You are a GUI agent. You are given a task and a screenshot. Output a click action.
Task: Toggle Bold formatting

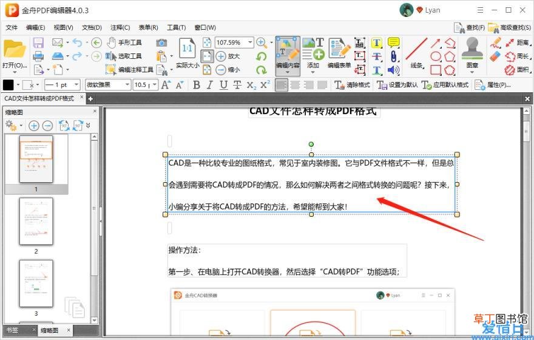(x=197, y=85)
